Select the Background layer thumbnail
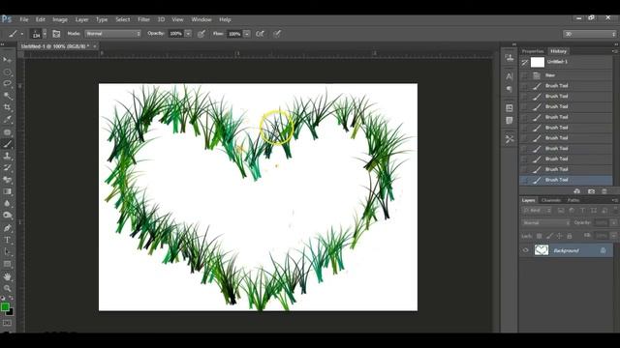This screenshot has height=348, width=620. click(x=542, y=250)
